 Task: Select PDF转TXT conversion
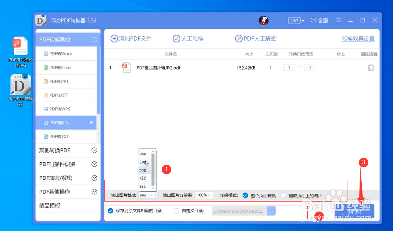tap(66, 136)
